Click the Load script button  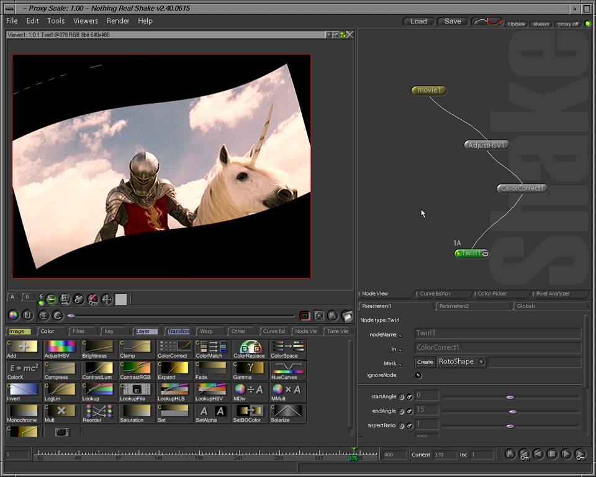[418, 21]
